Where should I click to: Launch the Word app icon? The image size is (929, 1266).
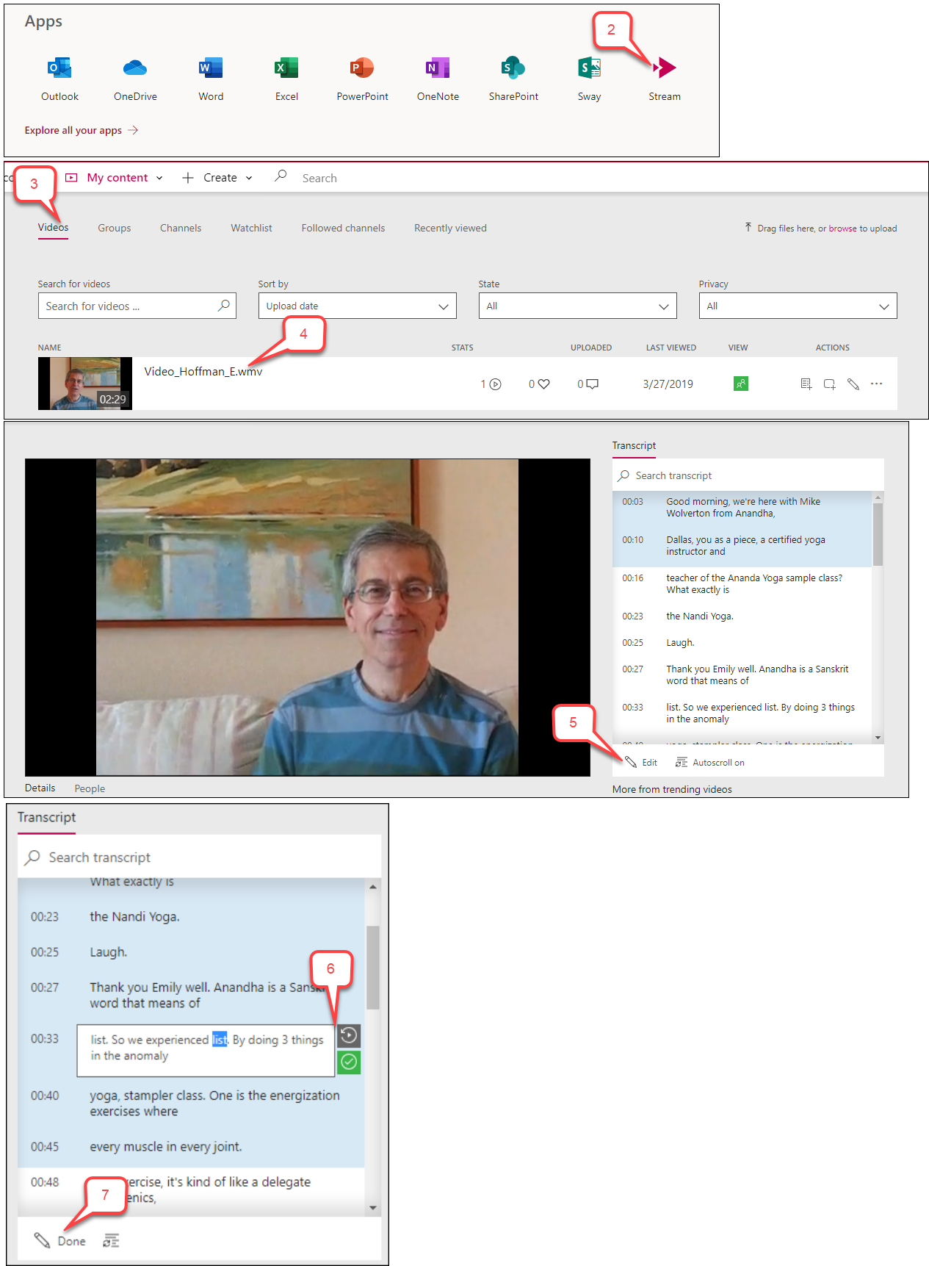tap(211, 68)
